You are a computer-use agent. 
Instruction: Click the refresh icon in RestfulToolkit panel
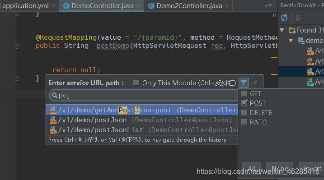point(284,18)
